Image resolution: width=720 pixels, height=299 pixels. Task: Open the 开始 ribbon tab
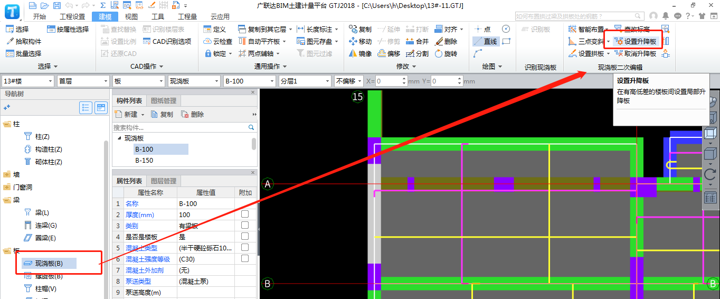click(40, 16)
